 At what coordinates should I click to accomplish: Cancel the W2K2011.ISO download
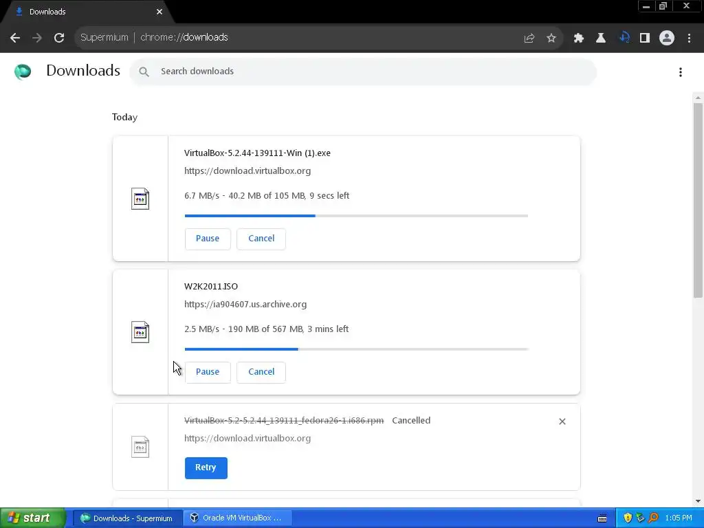coord(261,372)
